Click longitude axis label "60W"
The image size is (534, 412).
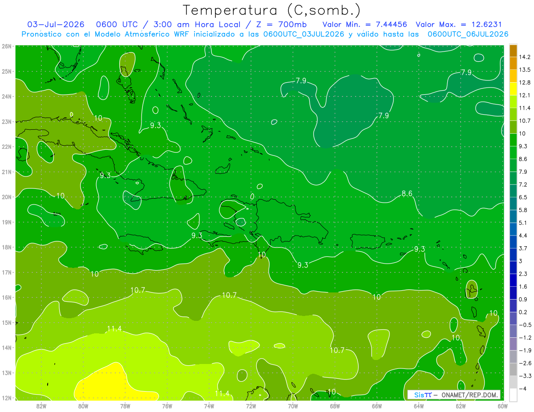tap(502, 406)
